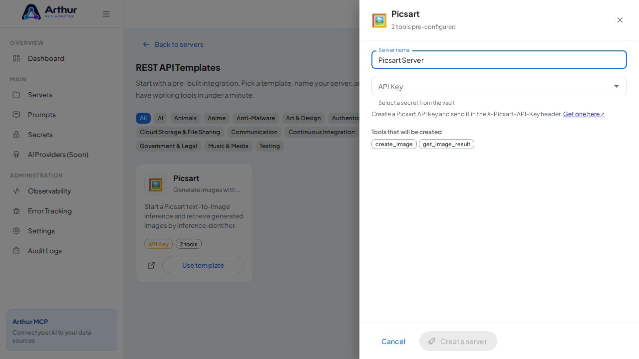Screen dimensions: 639x359
Task: Click the Picsart icon in the panel header
Action: tap(379, 20)
